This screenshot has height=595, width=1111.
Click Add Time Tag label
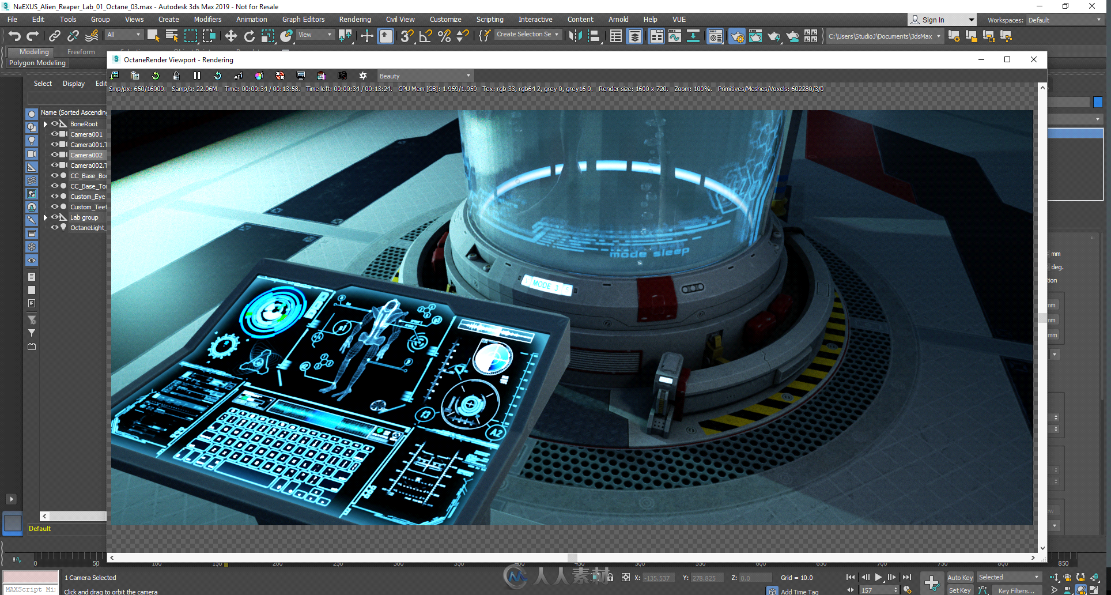click(x=799, y=592)
